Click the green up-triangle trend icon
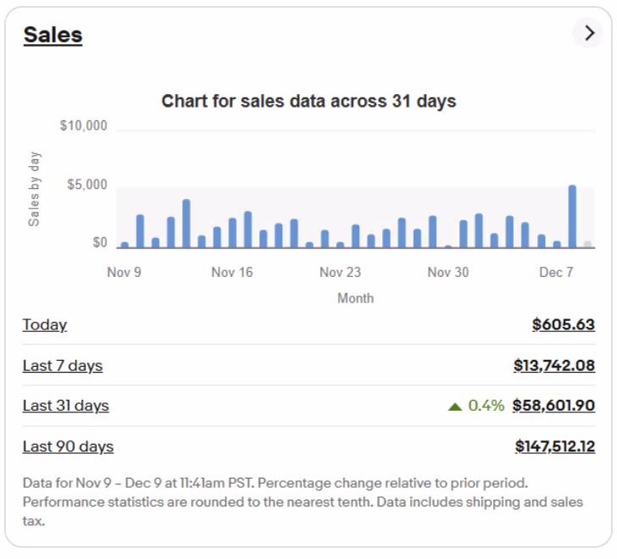Viewport: 617px width, 559px height. tap(455, 407)
